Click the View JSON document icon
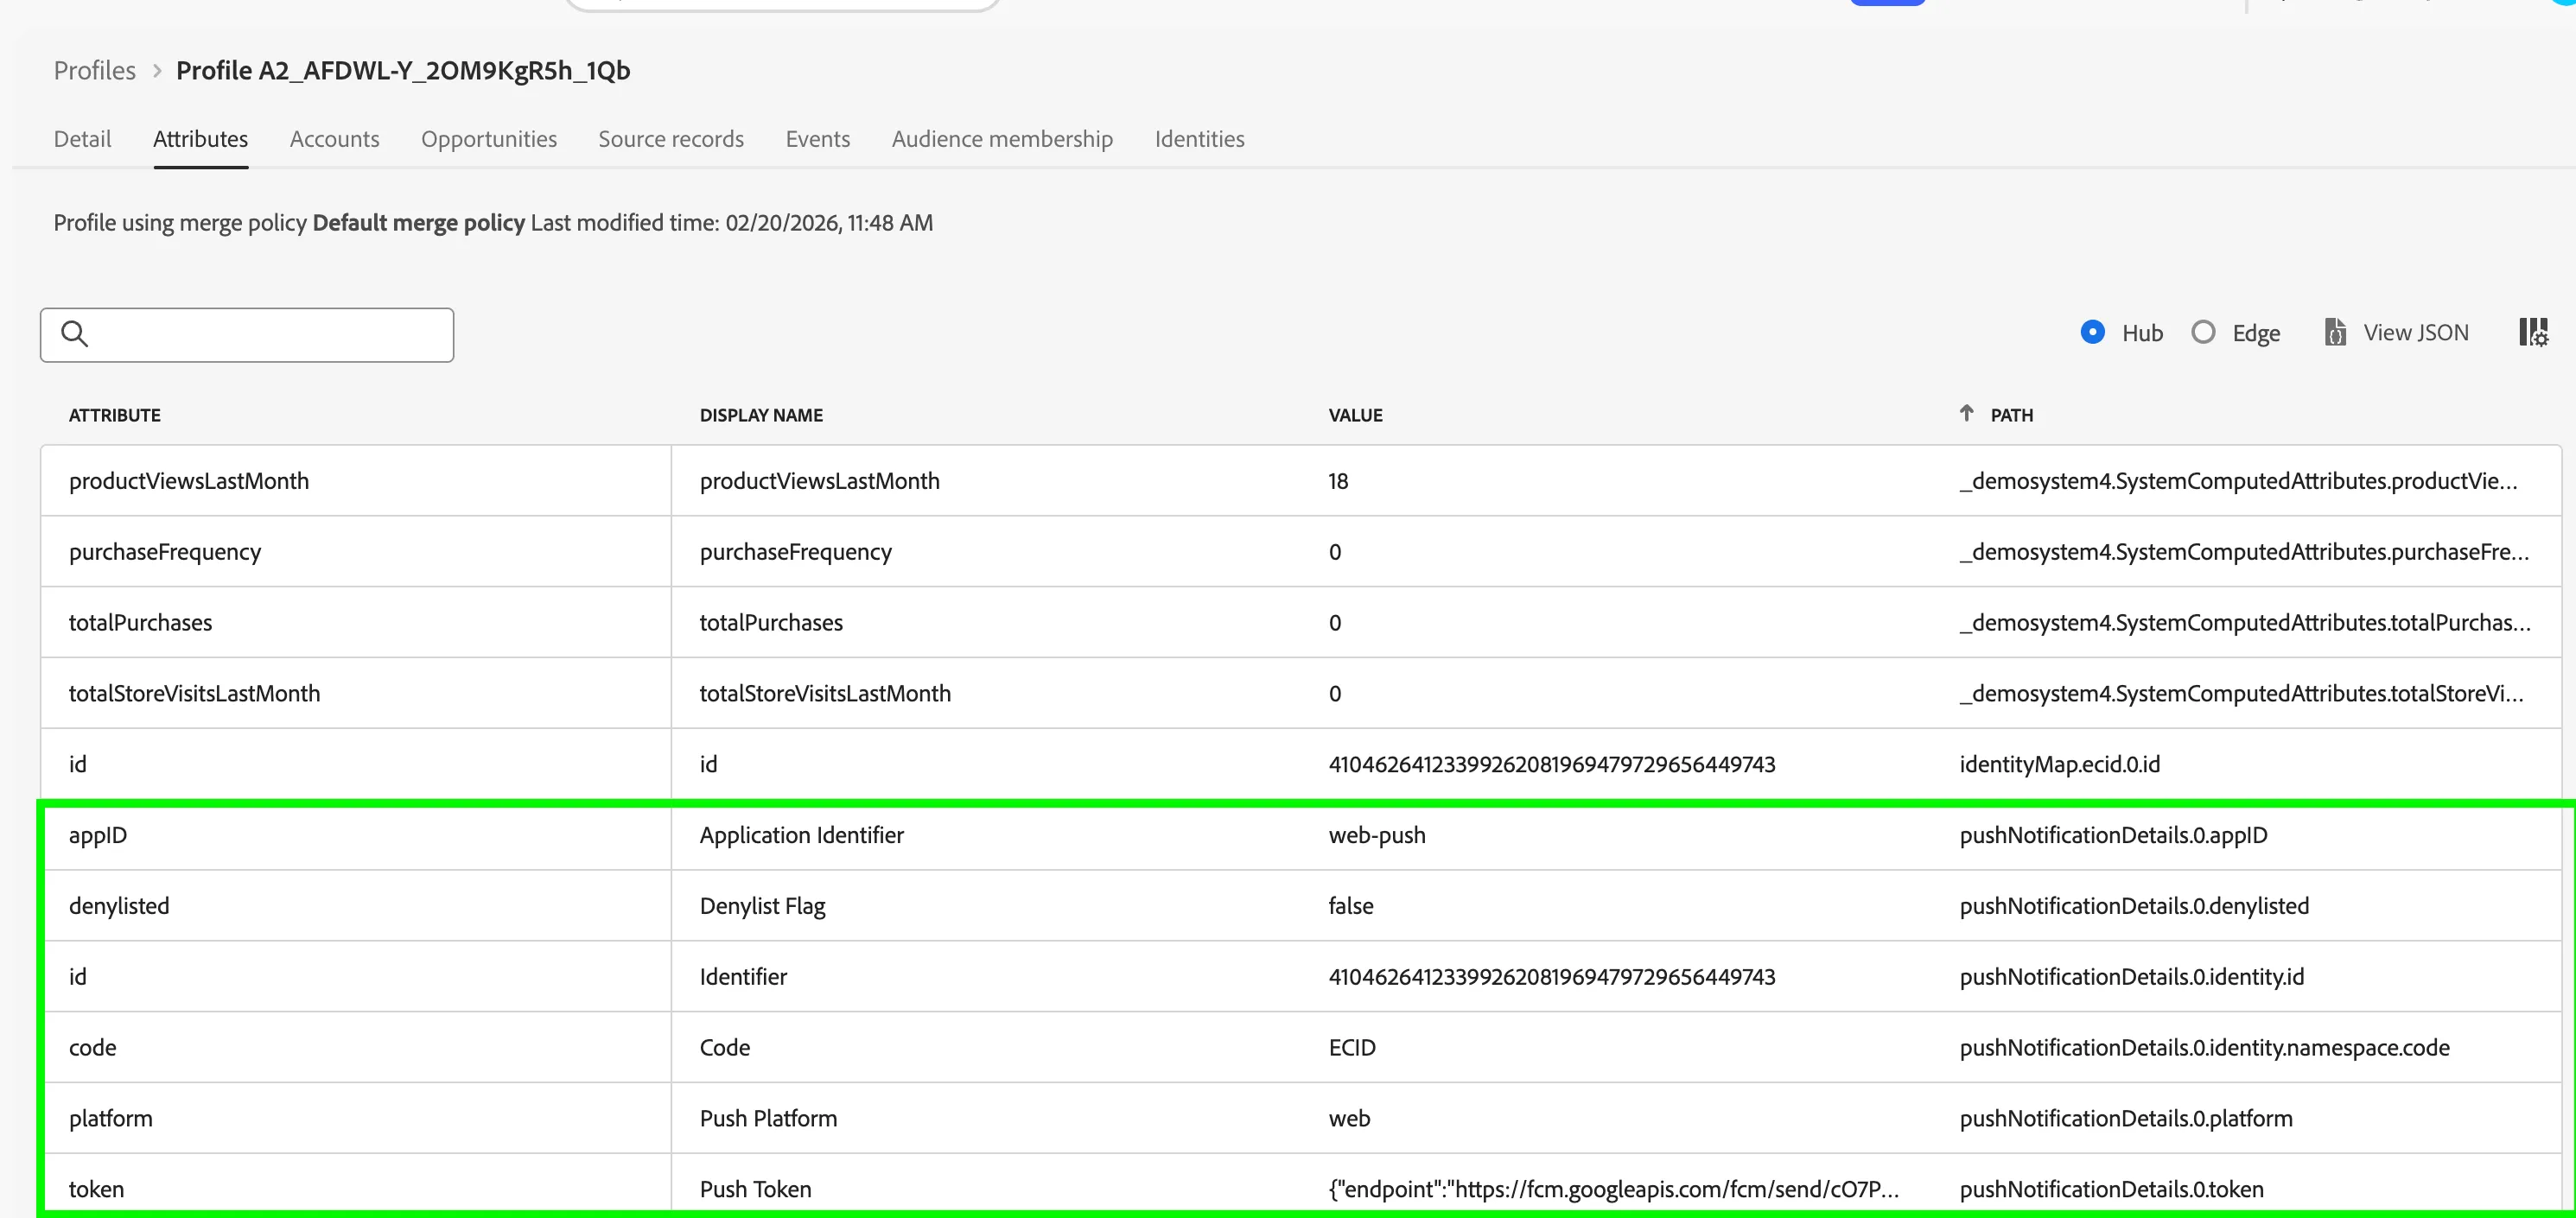2576x1218 pixels. tap(2335, 332)
